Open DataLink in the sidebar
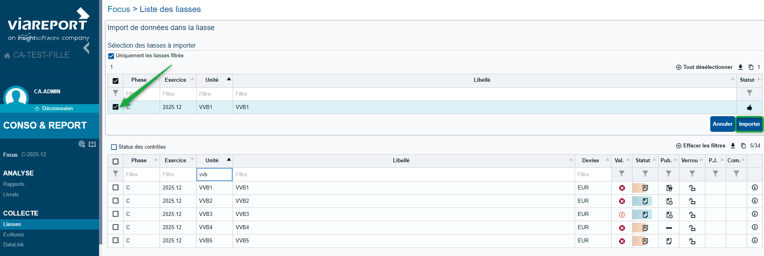Image resolution: width=764 pixels, height=256 pixels. pyautogui.click(x=14, y=245)
